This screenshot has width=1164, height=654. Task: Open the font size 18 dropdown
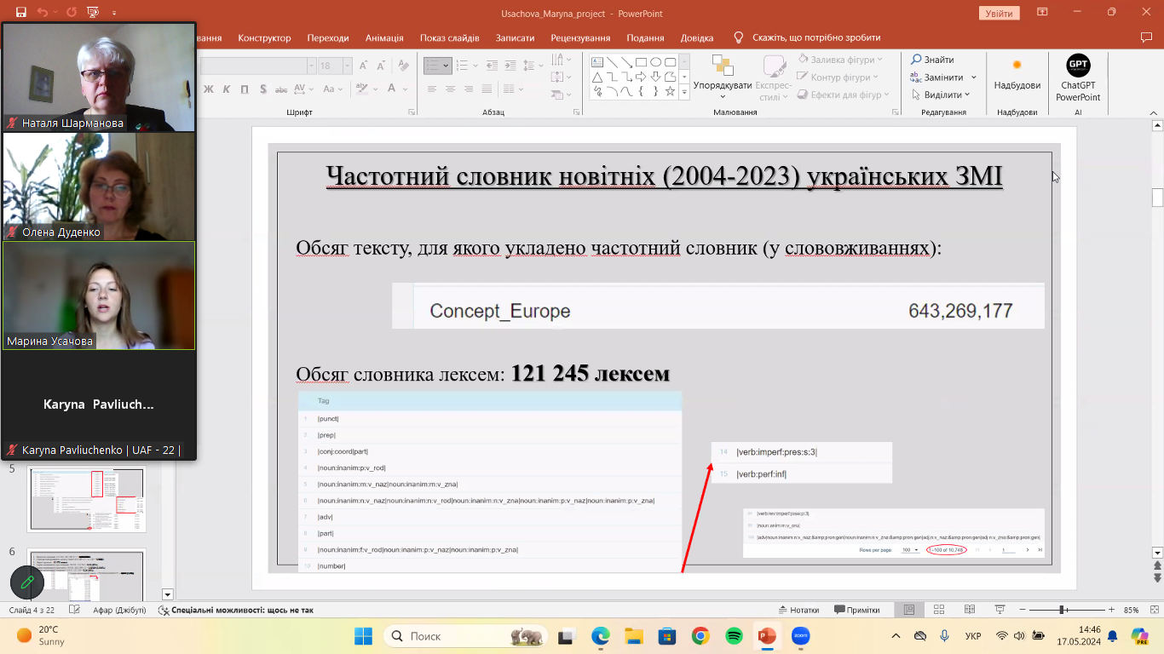coord(348,66)
